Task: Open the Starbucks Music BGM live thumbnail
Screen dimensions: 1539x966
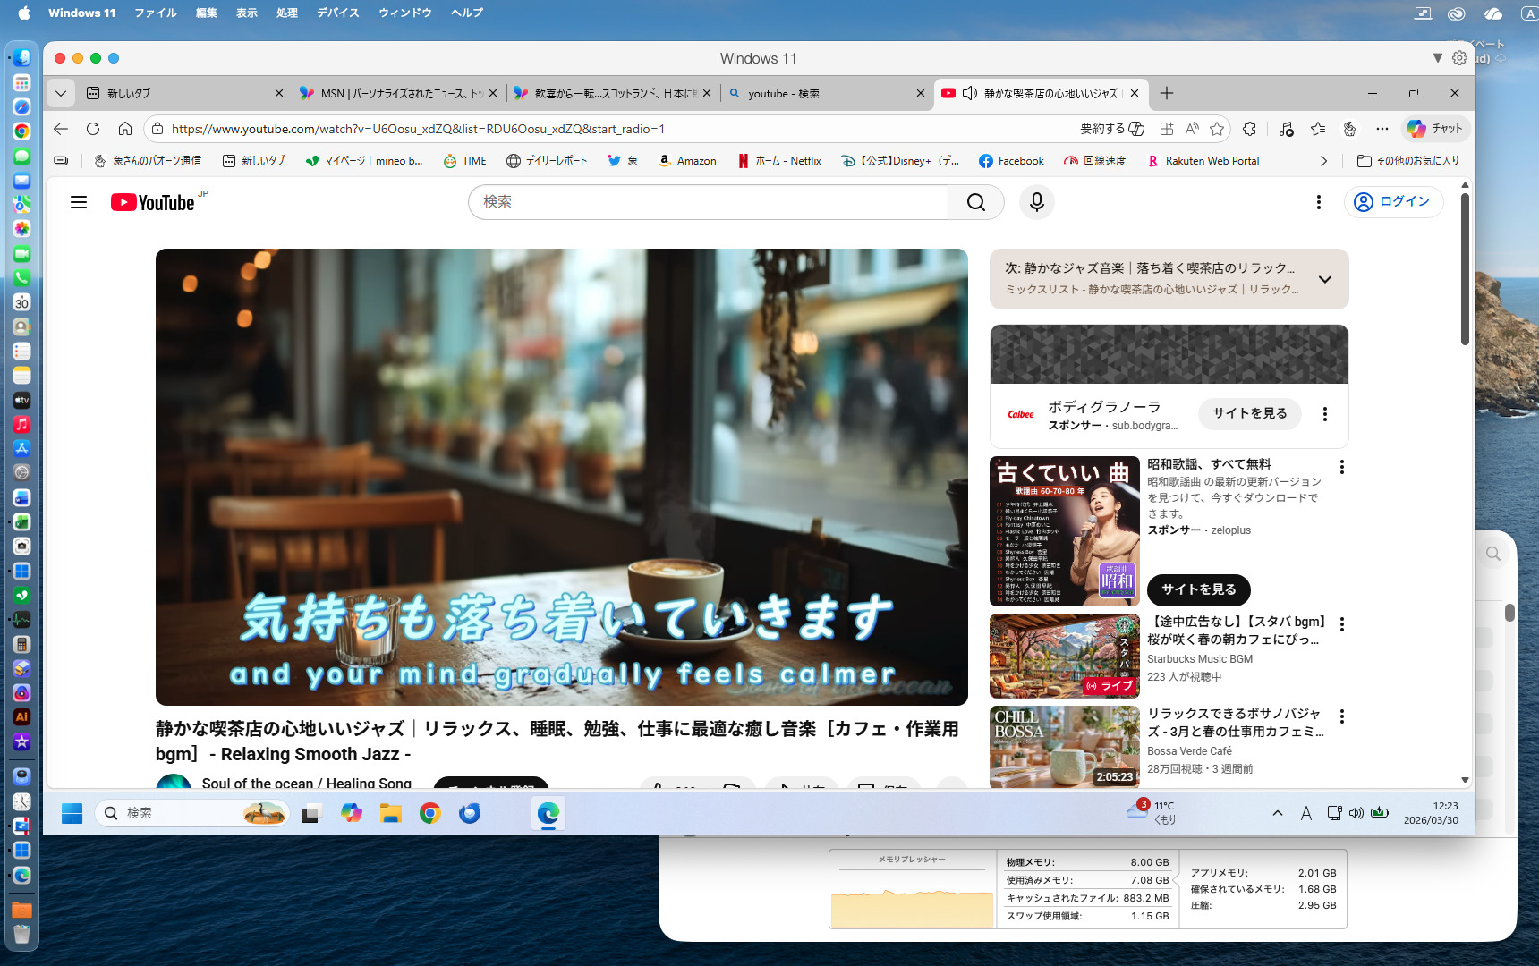Action: pyautogui.click(x=1064, y=657)
